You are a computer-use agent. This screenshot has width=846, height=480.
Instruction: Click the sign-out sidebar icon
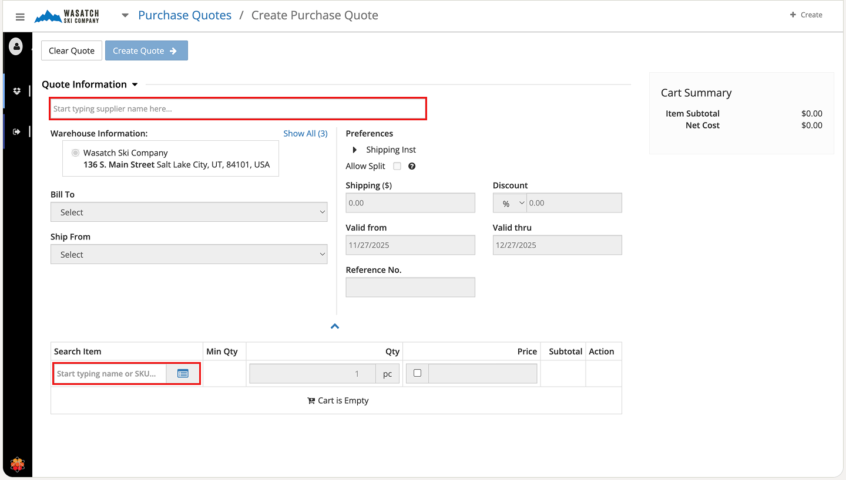coord(17,131)
